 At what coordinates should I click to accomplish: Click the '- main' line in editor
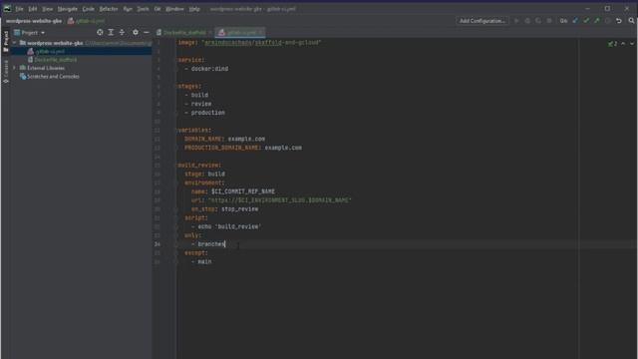tap(201, 261)
